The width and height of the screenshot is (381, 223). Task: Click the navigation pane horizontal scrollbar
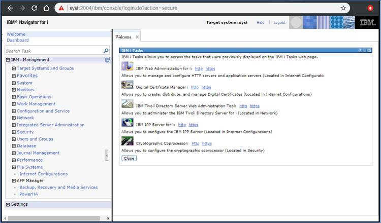[54, 218]
